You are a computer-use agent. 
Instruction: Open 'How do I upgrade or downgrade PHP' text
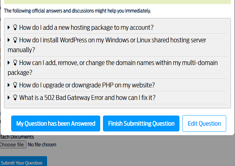pyautogui.click(x=87, y=85)
